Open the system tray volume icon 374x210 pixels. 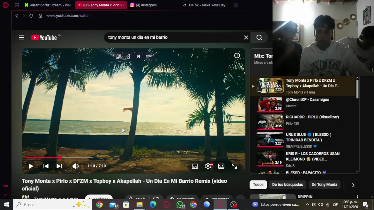pyautogui.click(x=321, y=204)
